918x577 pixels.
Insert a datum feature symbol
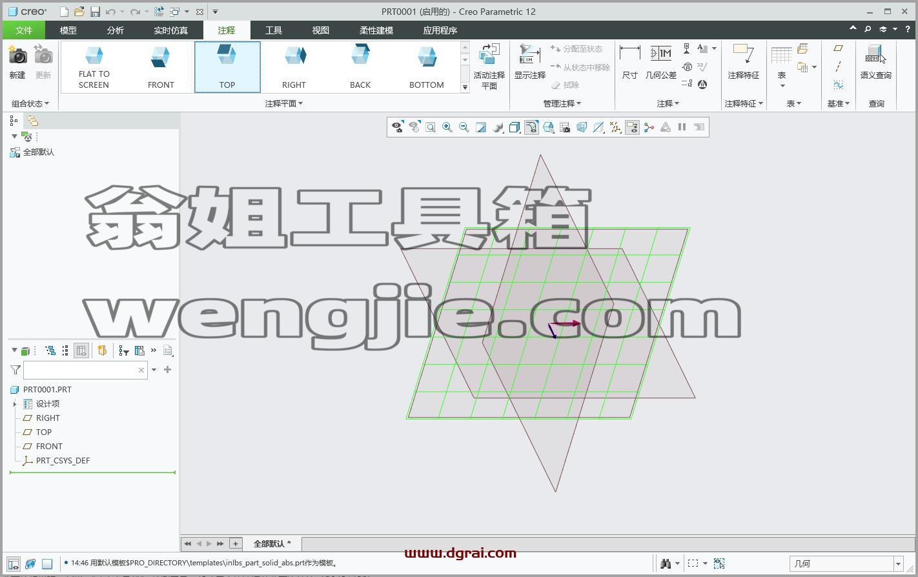tap(687, 49)
